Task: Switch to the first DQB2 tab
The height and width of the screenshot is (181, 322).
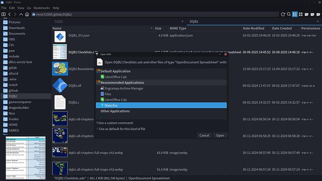Action: point(59,21)
